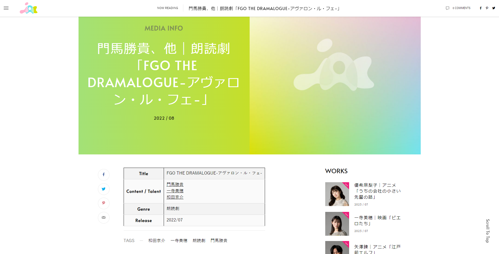Image resolution: width=499 pixels, height=254 pixels.
Task: Click the MEDIA INFO category label
Action: point(164,28)
